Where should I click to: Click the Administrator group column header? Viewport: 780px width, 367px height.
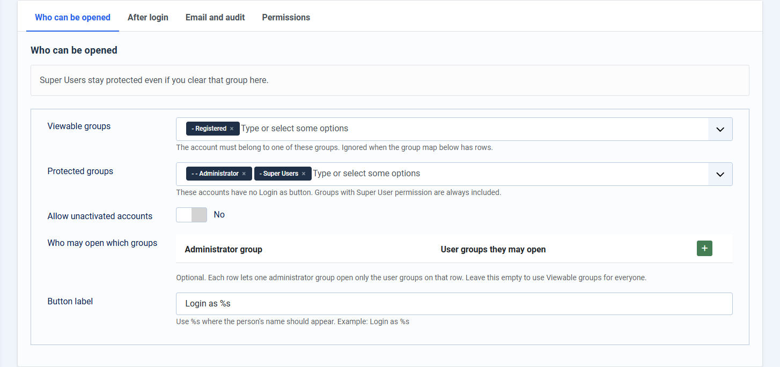coord(223,249)
